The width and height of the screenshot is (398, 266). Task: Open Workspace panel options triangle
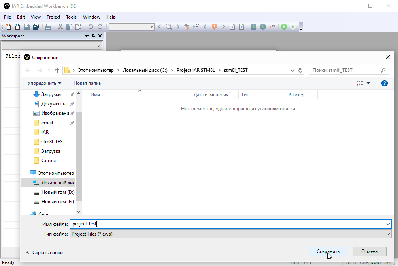pyautogui.click(x=87, y=36)
